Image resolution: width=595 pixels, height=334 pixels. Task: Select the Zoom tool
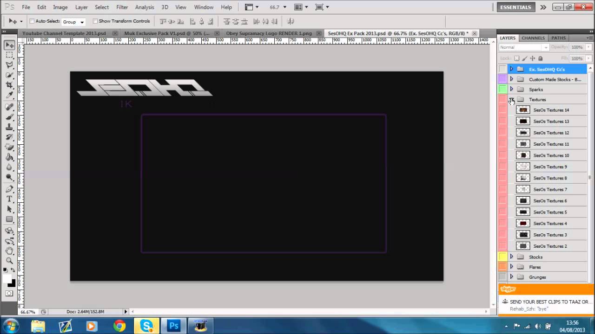9,261
